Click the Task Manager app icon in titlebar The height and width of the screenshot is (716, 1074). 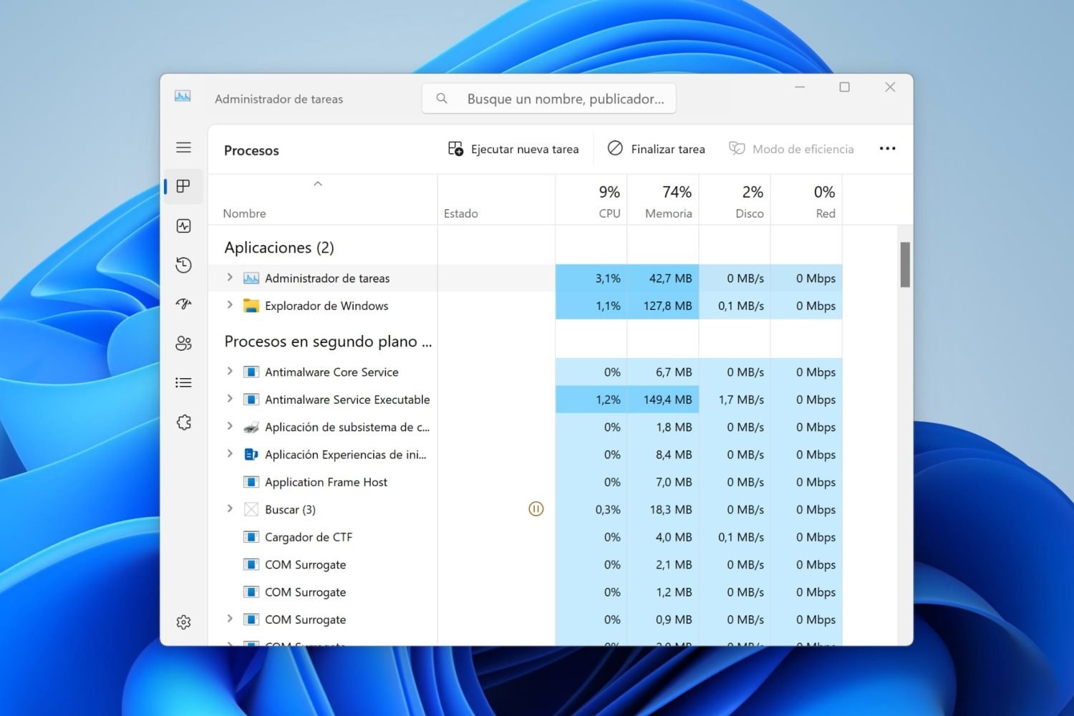(x=182, y=95)
